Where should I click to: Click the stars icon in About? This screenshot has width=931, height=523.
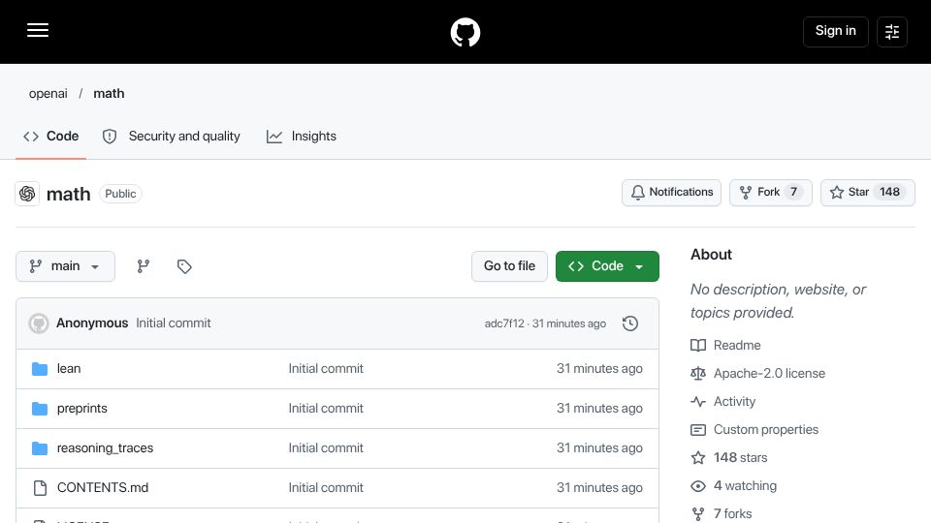(698, 458)
